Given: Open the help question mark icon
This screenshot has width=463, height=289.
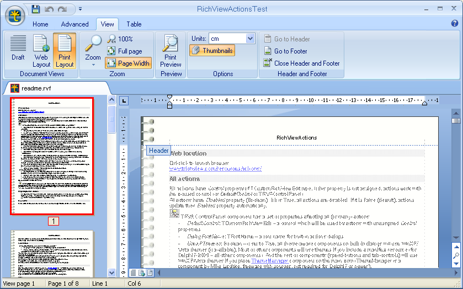Looking at the screenshot, I should tap(455, 23).
